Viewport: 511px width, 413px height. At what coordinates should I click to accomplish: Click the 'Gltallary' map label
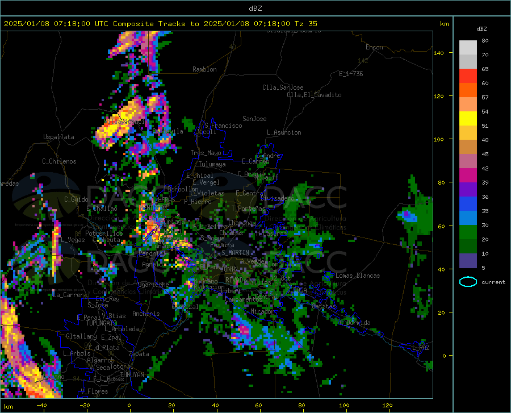pos(81,336)
